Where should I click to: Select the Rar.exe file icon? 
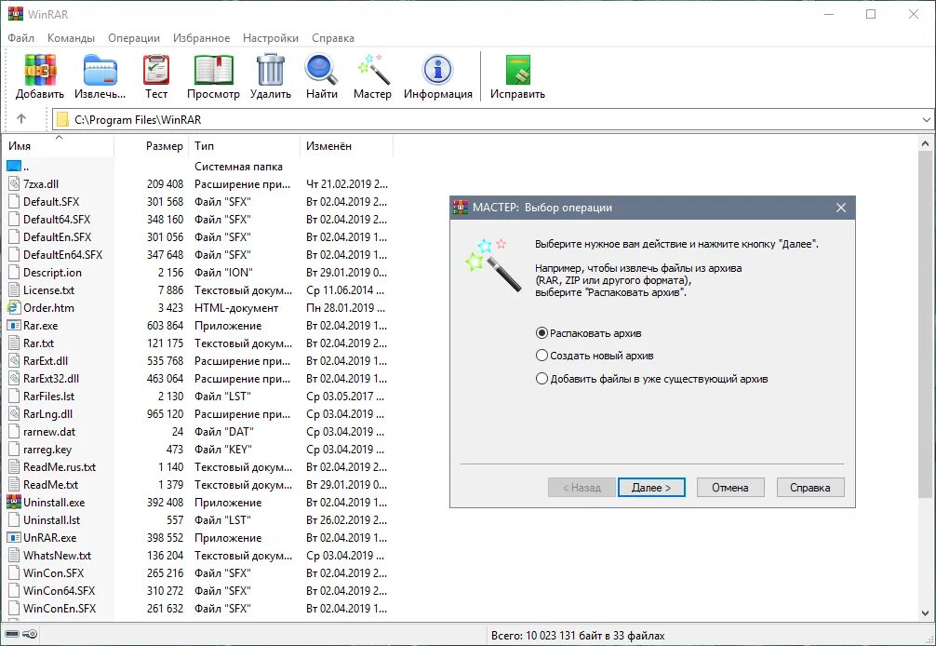pos(14,326)
